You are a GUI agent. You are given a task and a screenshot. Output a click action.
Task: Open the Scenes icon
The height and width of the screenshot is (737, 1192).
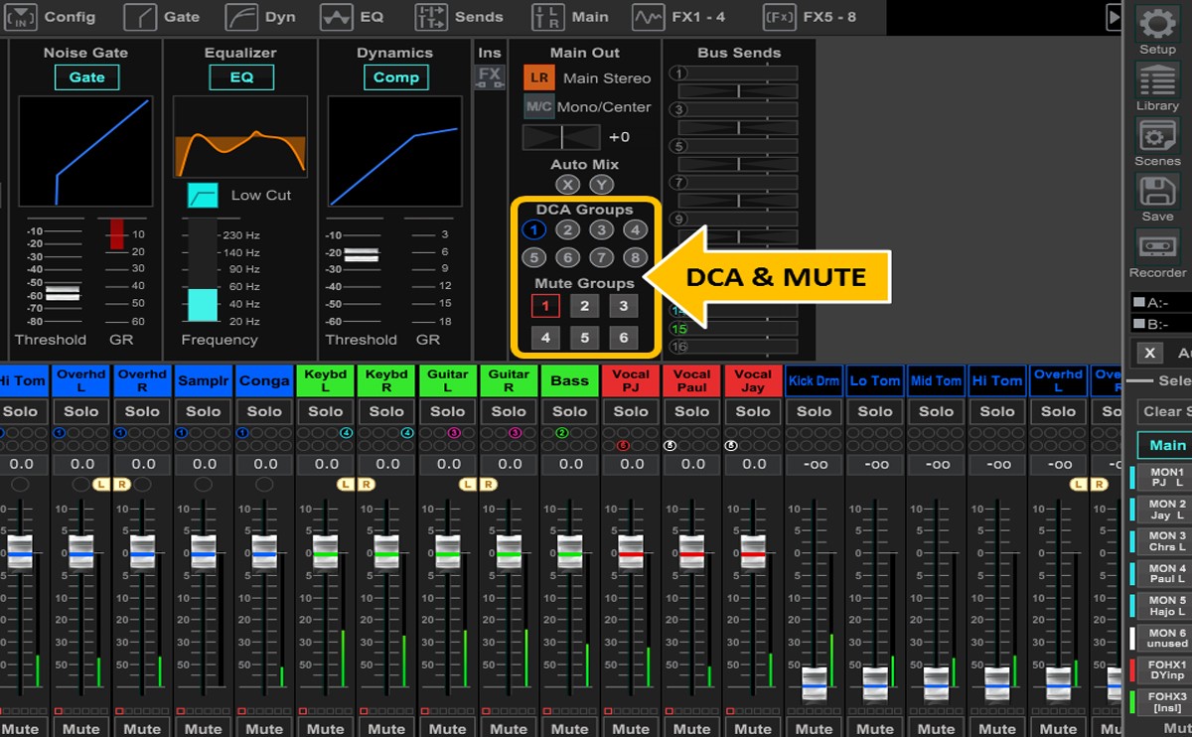(x=1157, y=137)
